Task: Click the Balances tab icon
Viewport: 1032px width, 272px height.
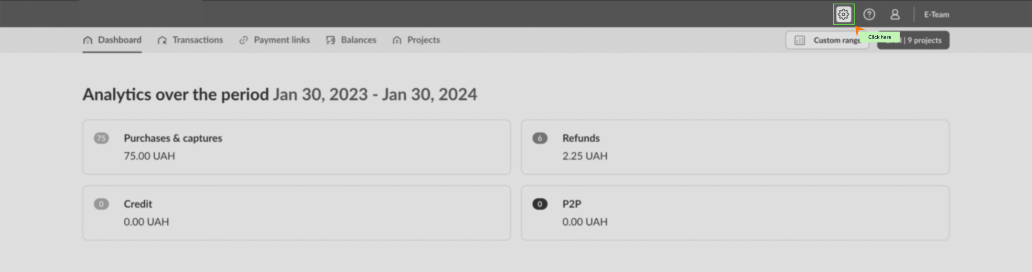Action: click(331, 40)
